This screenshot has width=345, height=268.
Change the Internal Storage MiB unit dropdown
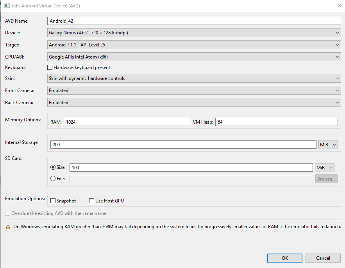tap(328, 145)
